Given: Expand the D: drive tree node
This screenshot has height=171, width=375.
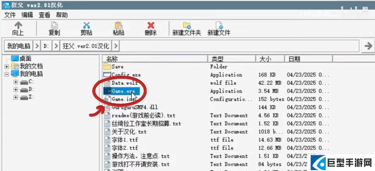Looking at the screenshot, I should click(16, 89).
